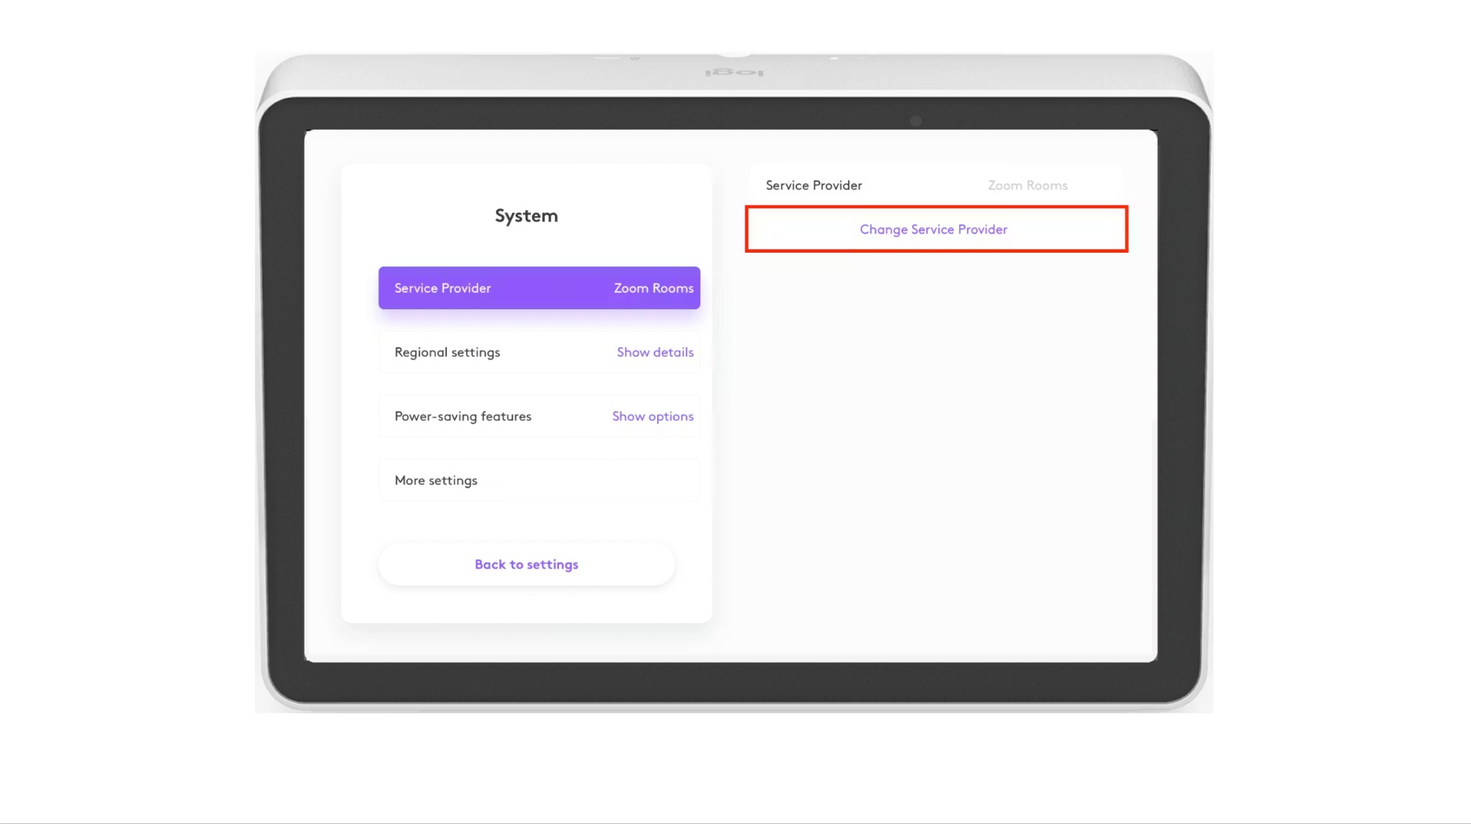Open the Power-saving features row
The height and width of the screenshot is (824, 1471).
(463, 416)
